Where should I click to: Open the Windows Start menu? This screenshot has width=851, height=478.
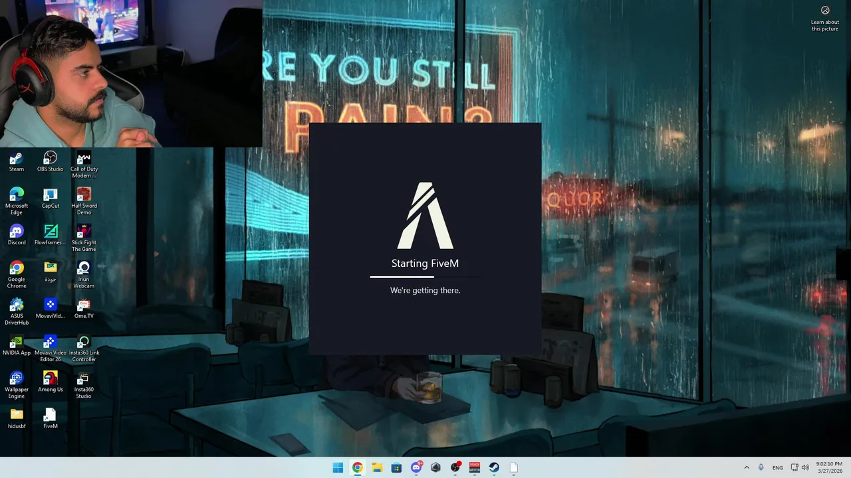pos(338,467)
